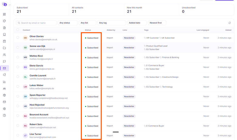Open the folder icon in sidebar
This screenshot has height=140, width=237.
tap(4, 48)
